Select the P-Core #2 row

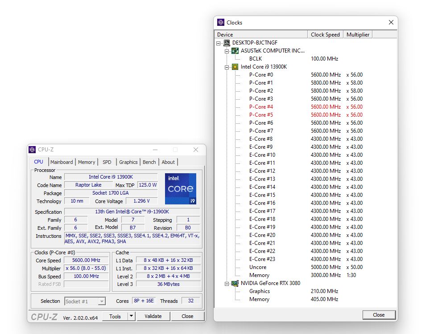306,90
